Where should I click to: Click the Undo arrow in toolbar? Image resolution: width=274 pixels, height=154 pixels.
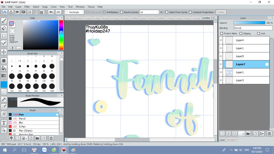(x=51, y=12)
